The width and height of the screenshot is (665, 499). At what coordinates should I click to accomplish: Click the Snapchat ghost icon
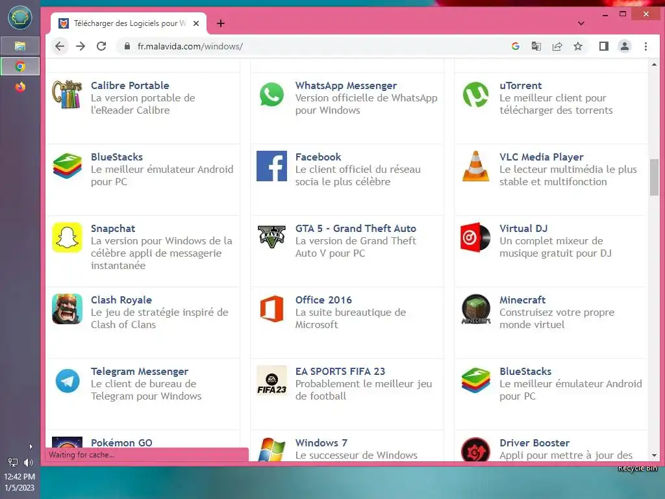[x=67, y=237]
